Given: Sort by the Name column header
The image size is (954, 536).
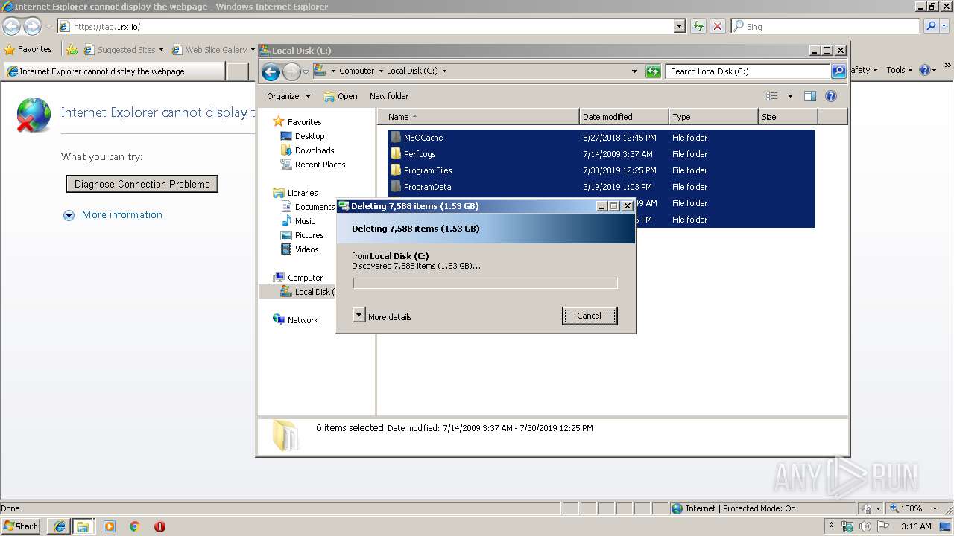Looking at the screenshot, I should (x=478, y=117).
